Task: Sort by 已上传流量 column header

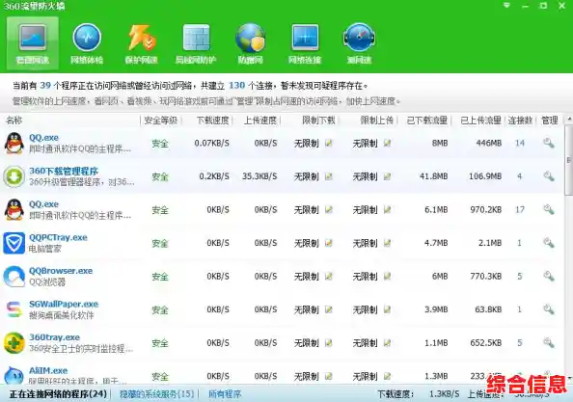Action: (x=480, y=121)
